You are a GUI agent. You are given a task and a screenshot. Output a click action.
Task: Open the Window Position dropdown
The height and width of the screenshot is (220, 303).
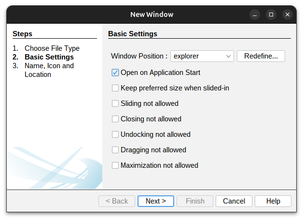click(x=202, y=56)
